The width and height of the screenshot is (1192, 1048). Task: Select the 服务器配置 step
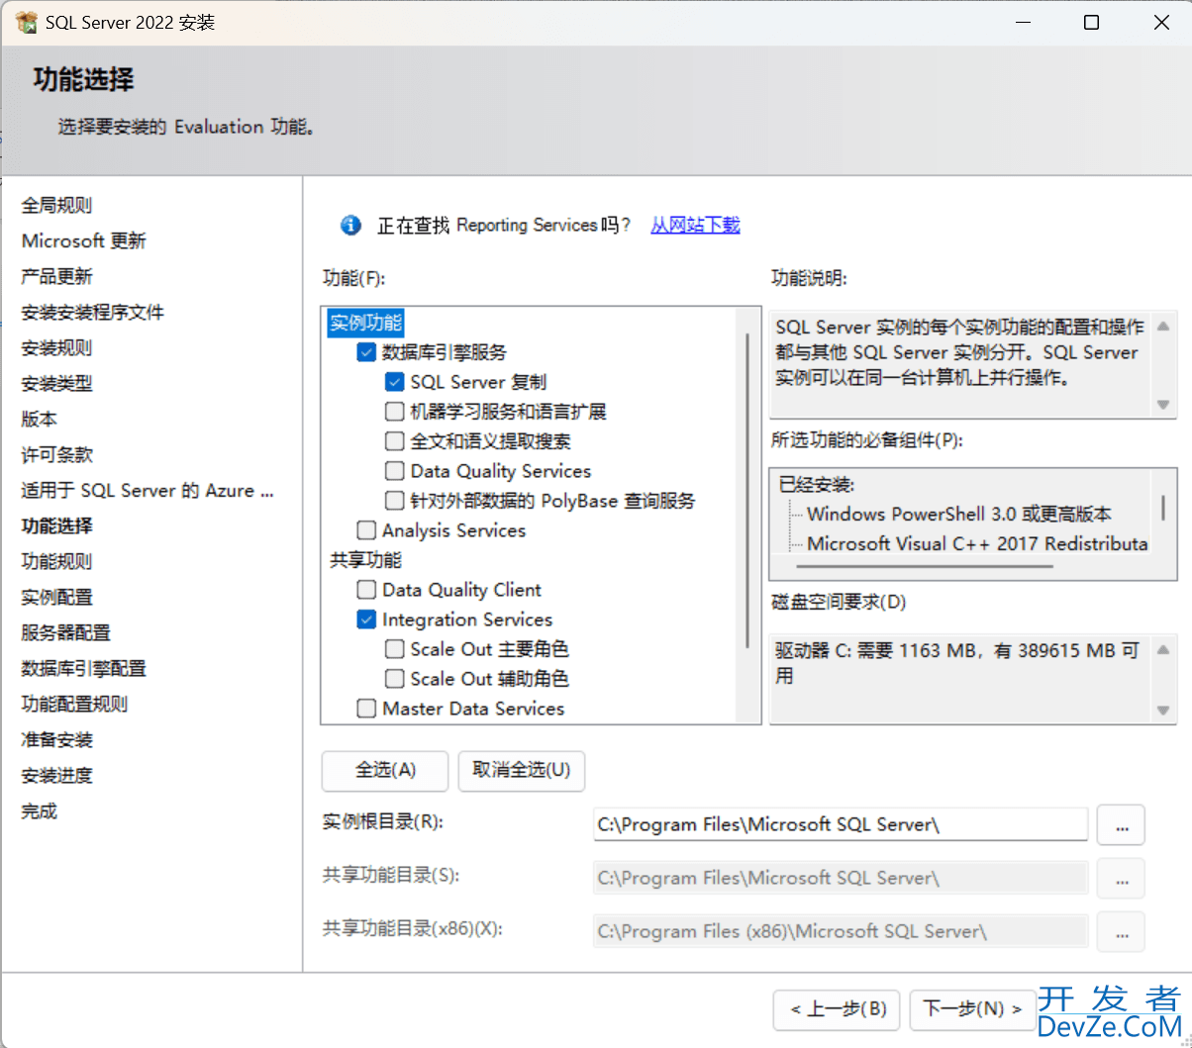66,632
